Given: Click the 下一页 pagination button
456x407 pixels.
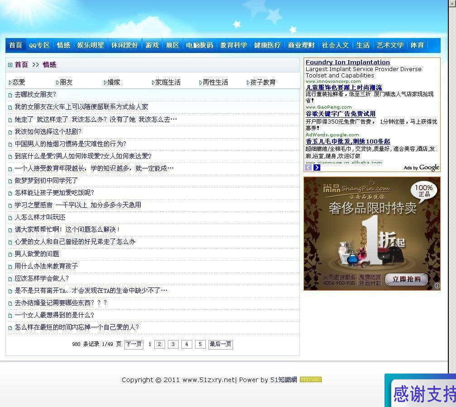Looking at the screenshot, I should [134, 344].
